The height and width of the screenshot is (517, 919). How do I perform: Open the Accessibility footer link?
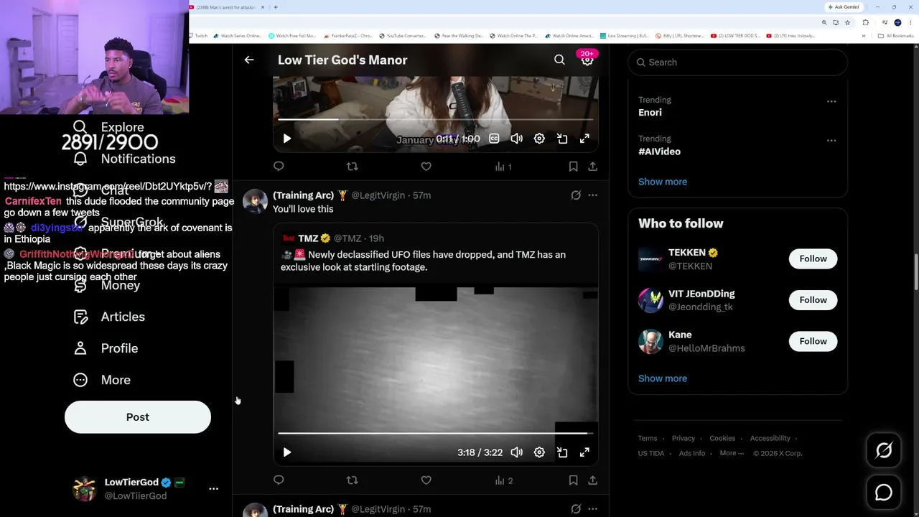click(770, 438)
